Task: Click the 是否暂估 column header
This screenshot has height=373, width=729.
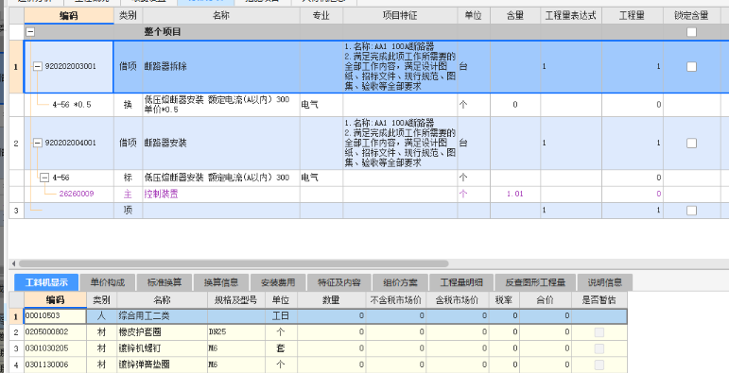Action: click(x=599, y=300)
